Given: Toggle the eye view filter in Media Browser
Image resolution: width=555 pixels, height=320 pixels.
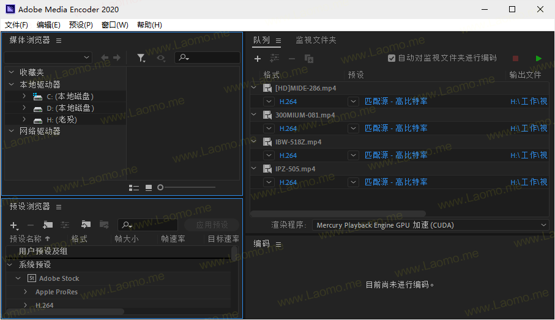Looking at the screenshot, I should point(161,58).
